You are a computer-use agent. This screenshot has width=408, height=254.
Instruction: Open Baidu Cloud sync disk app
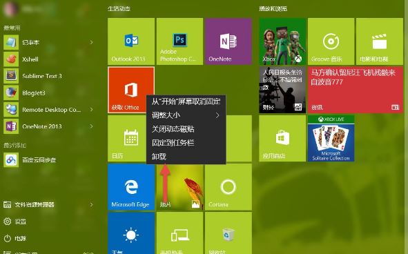click(x=49, y=160)
